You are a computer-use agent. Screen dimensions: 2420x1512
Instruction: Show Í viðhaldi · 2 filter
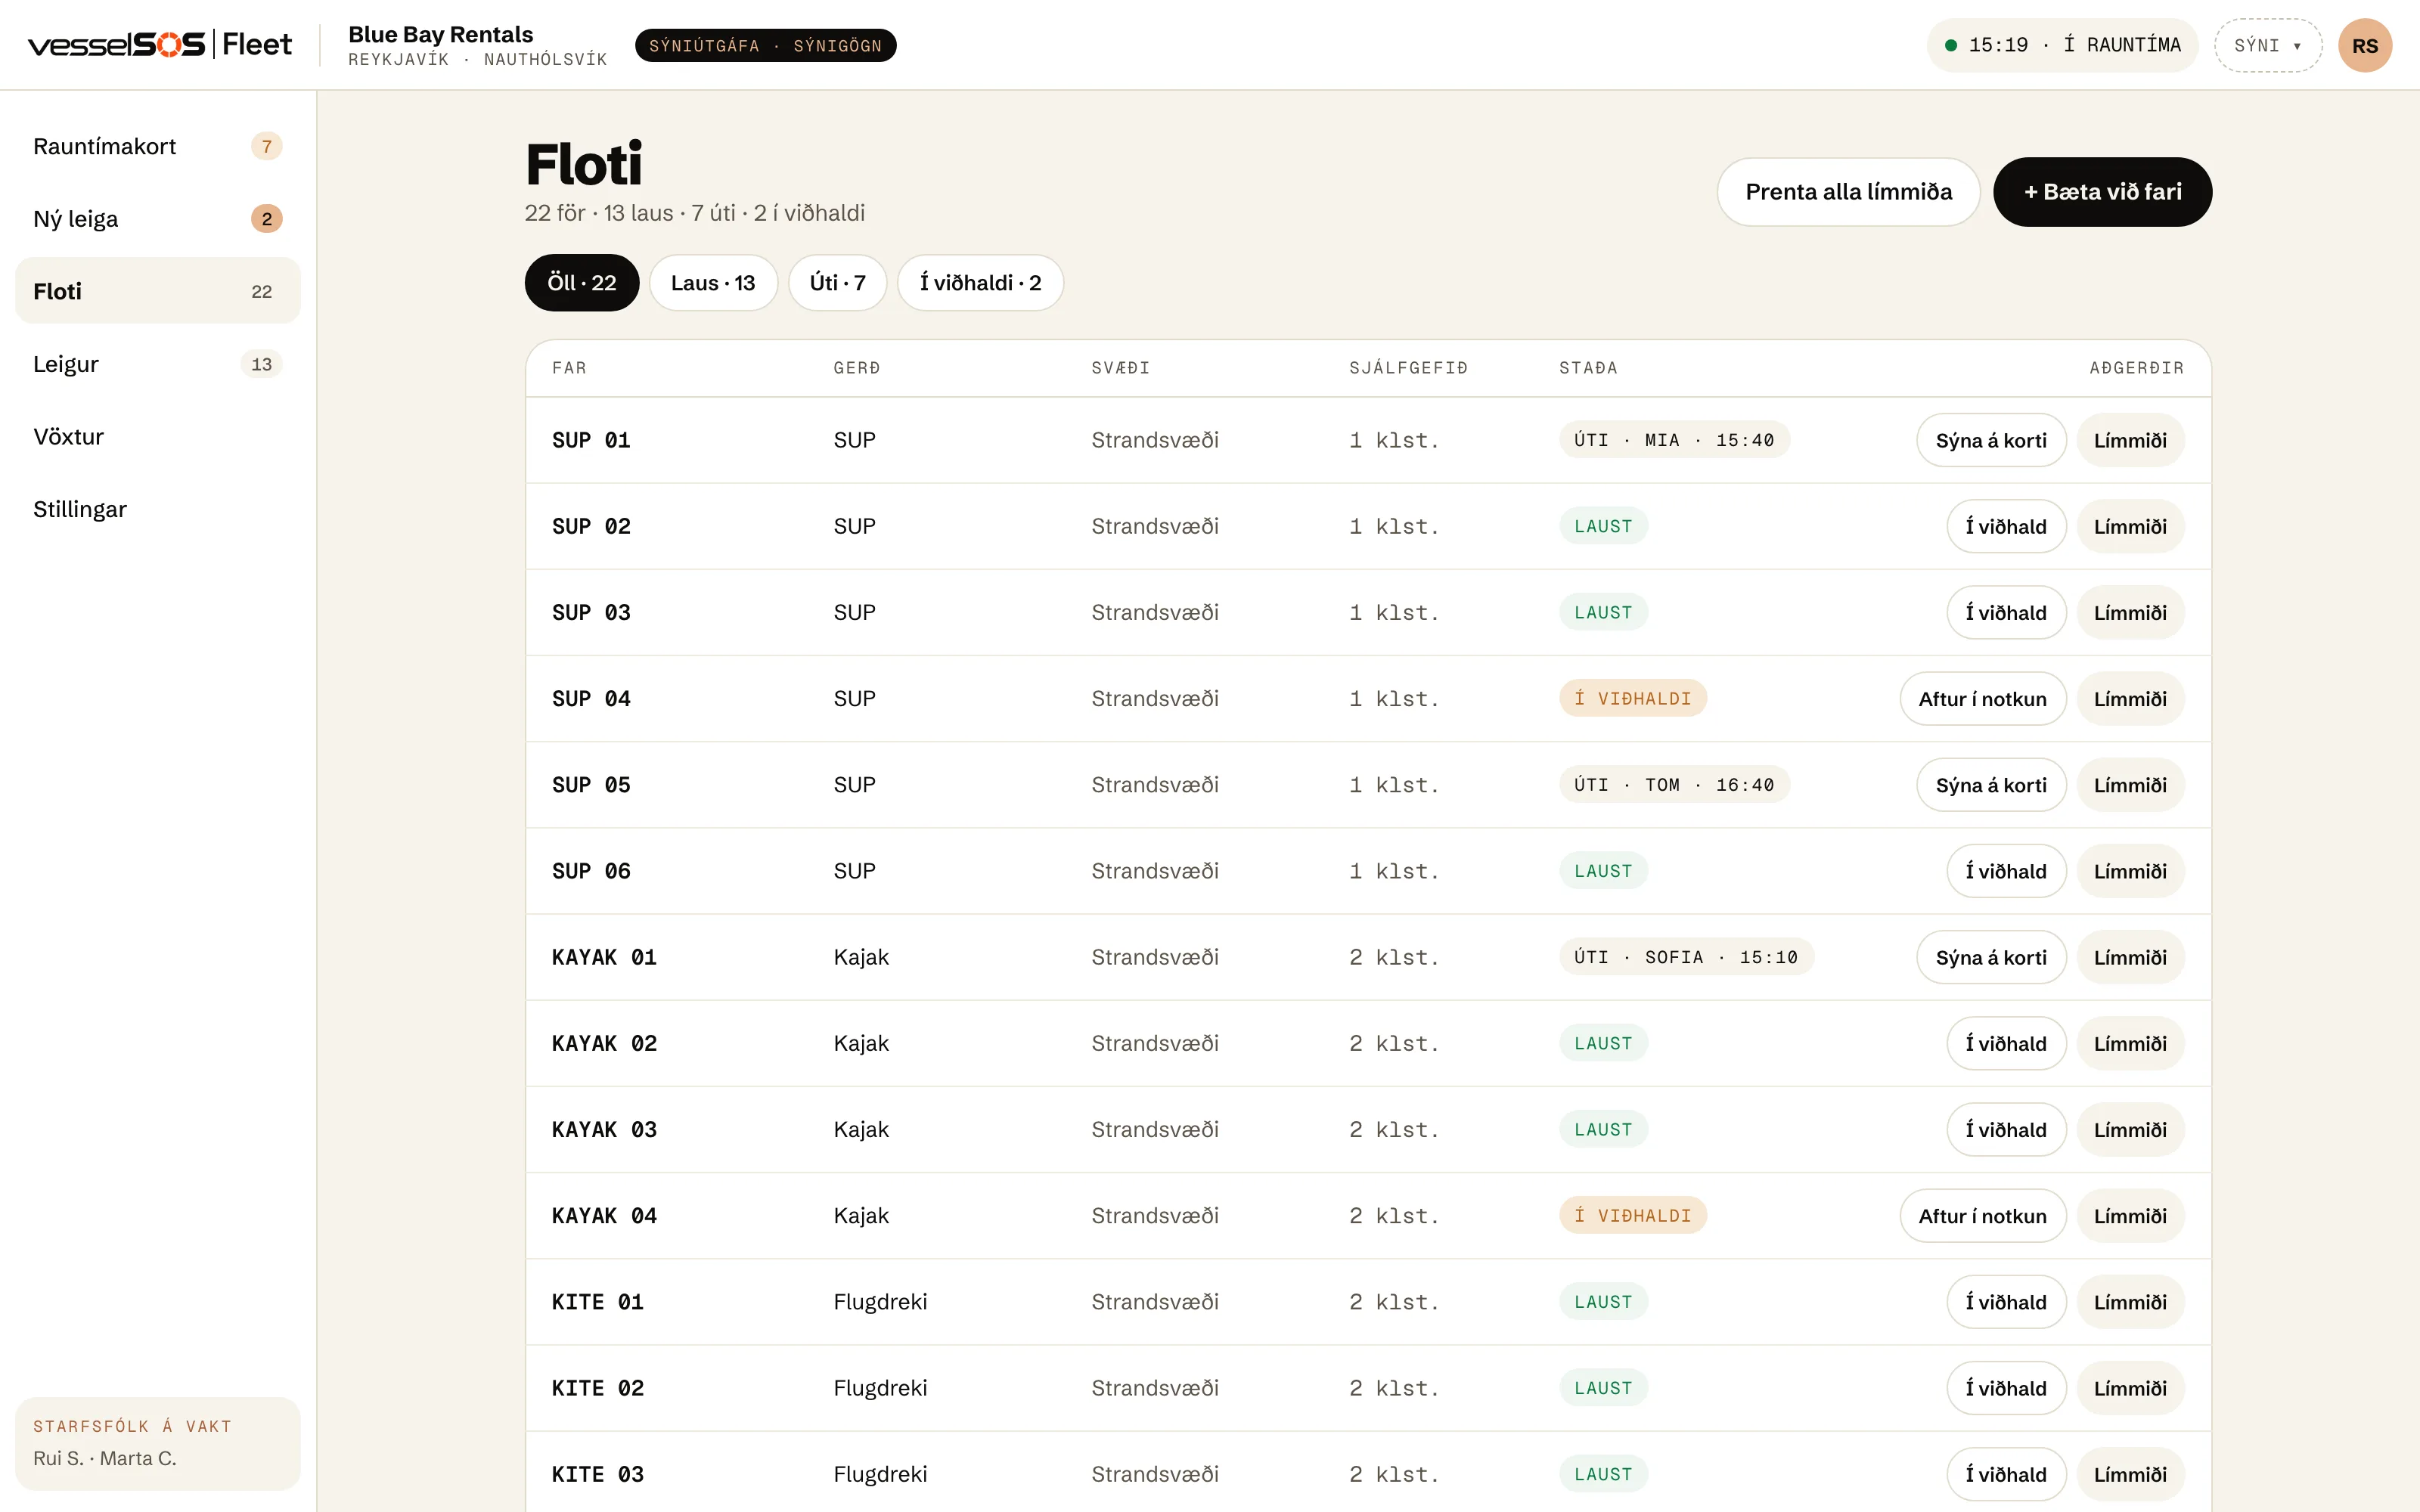pos(980,283)
